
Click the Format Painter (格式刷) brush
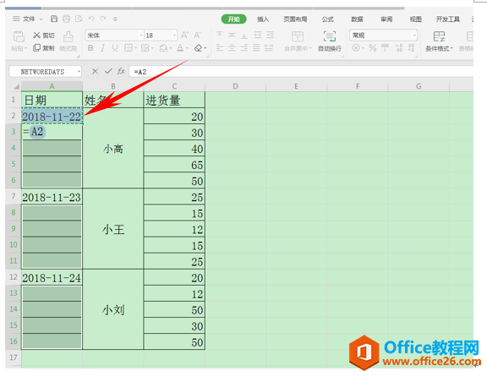click(68, 36)
